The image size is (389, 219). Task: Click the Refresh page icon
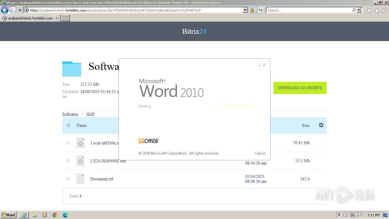click(260, 10)
